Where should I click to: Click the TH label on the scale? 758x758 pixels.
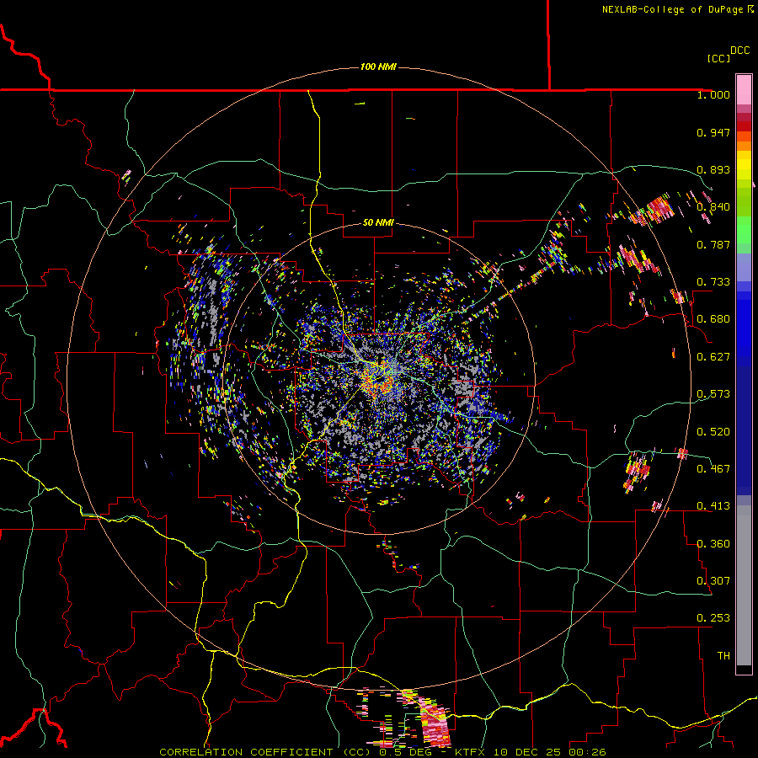723,656
